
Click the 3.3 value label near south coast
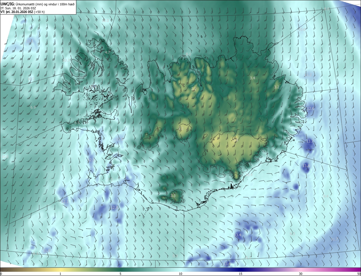pos(173,196)
